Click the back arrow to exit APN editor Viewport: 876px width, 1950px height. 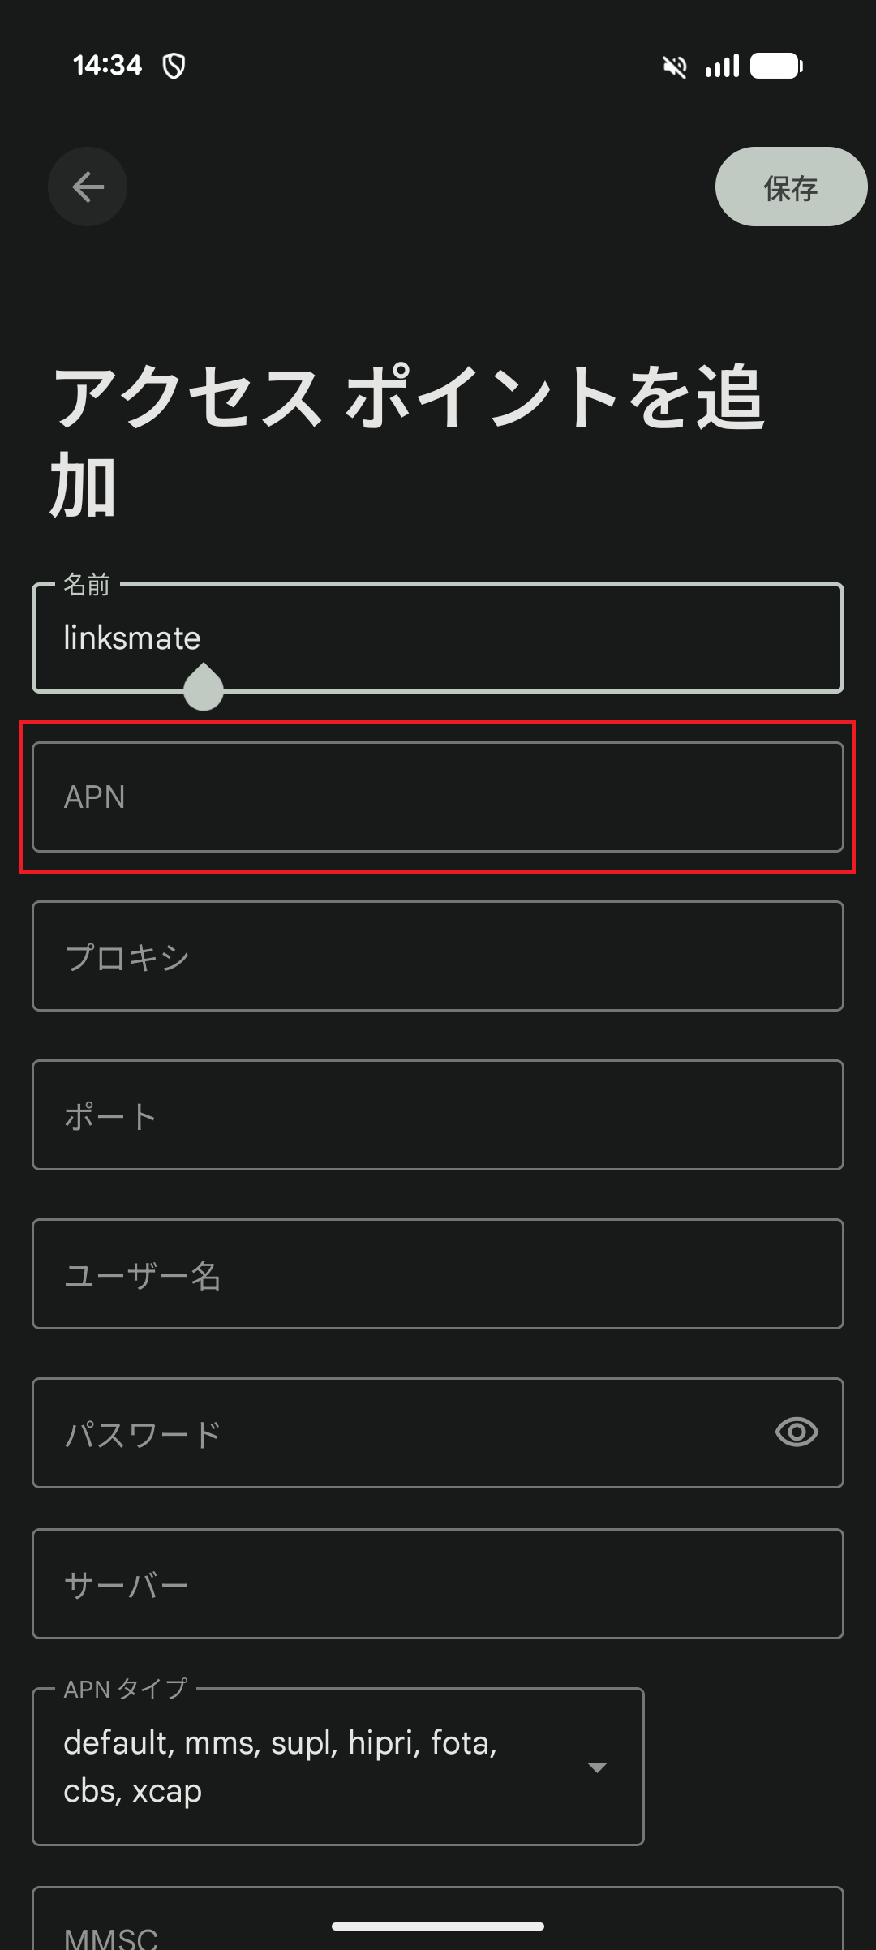tap(87, 187)
